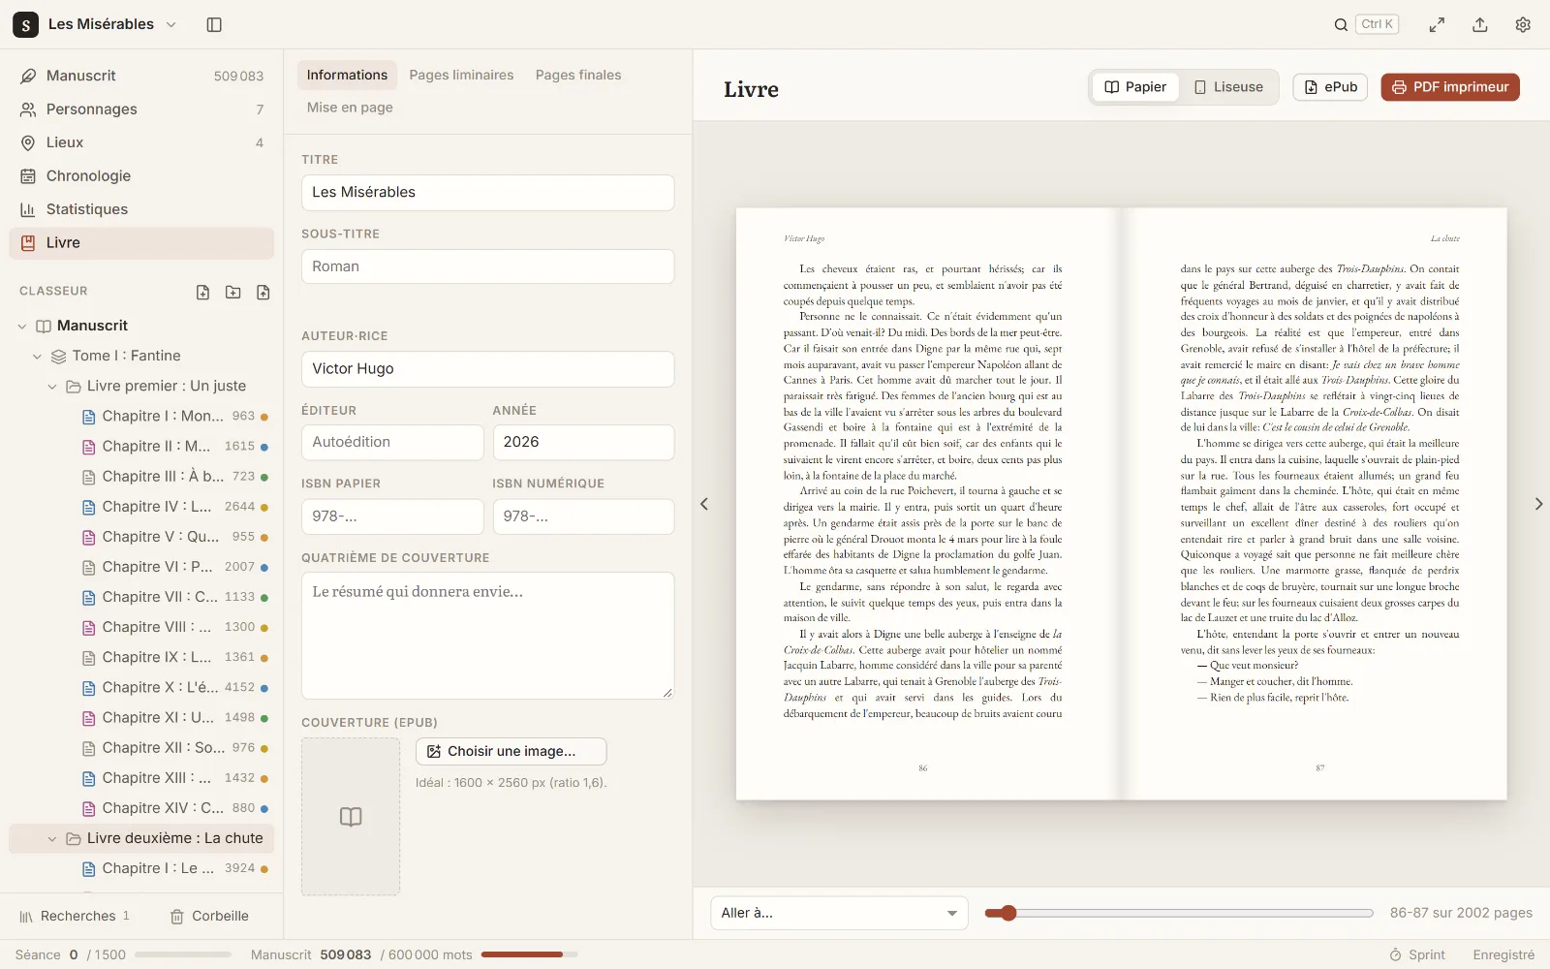Click the new folder icon in Classeur
The height and width of the screenshot is (969, 1550).
(x=232, y=292)
